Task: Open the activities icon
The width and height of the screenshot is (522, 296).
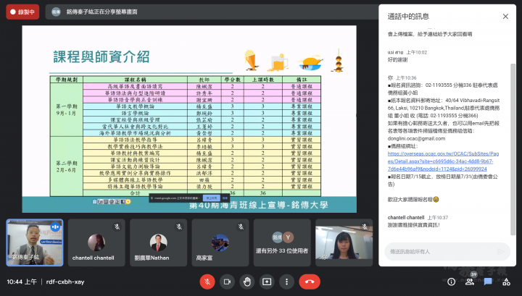Action: click(506, 282)
